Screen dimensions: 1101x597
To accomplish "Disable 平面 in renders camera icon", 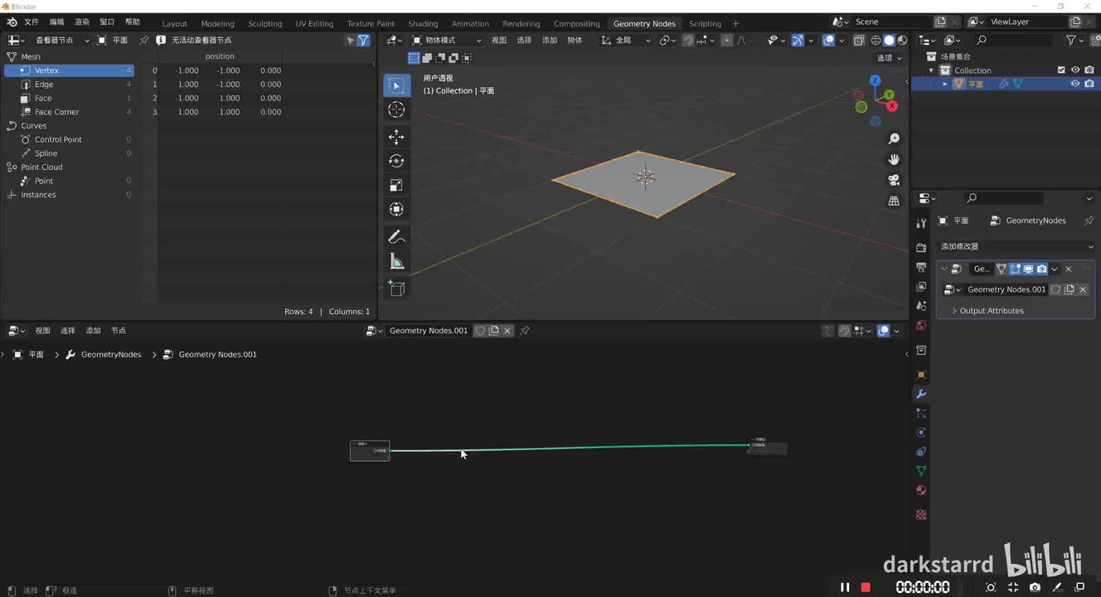I will [1089, 84].
